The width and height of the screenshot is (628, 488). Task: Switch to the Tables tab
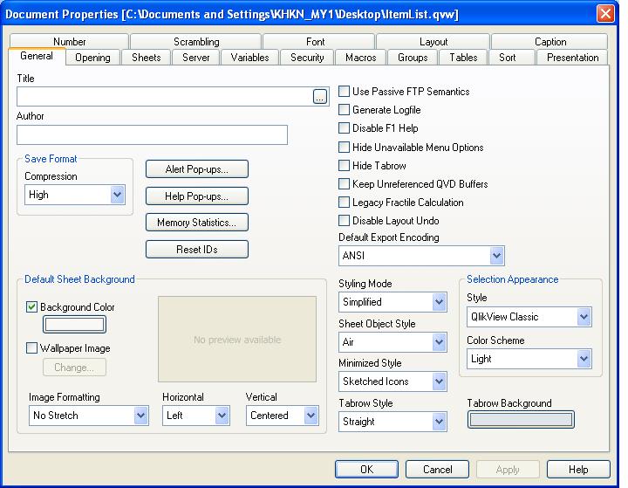coord(463,58)
